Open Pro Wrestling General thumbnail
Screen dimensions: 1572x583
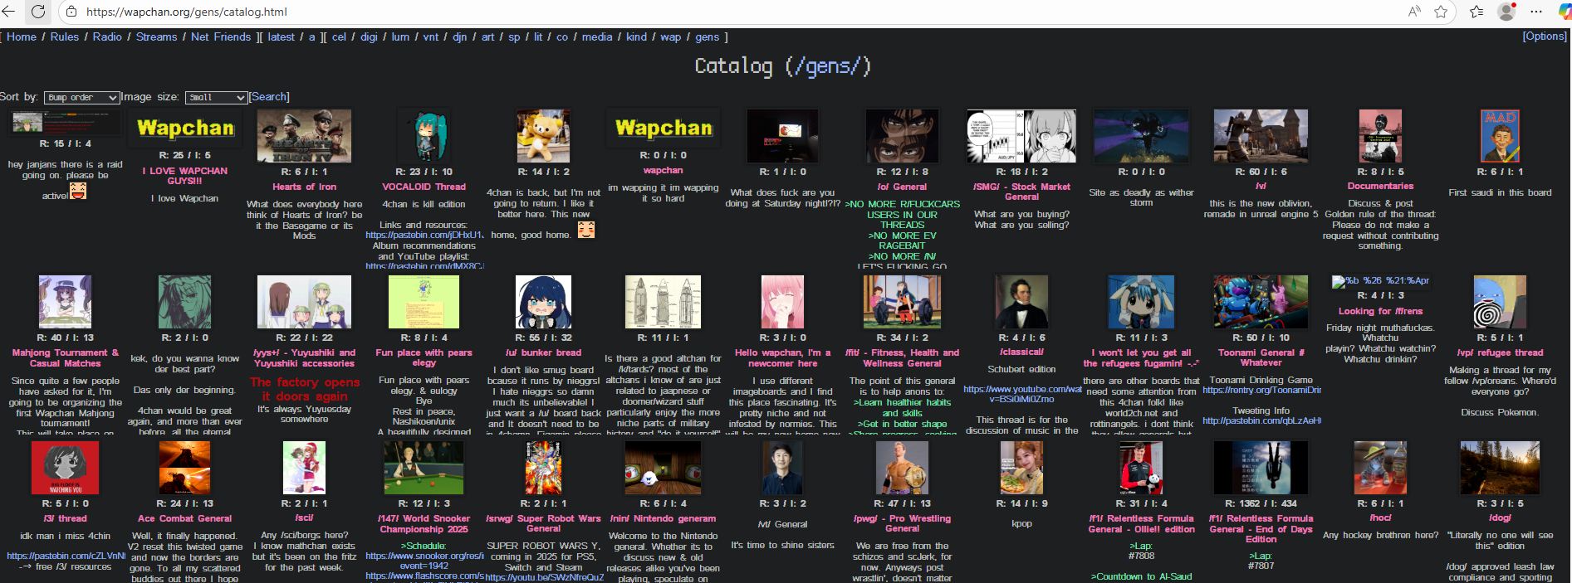coord(902,469)
